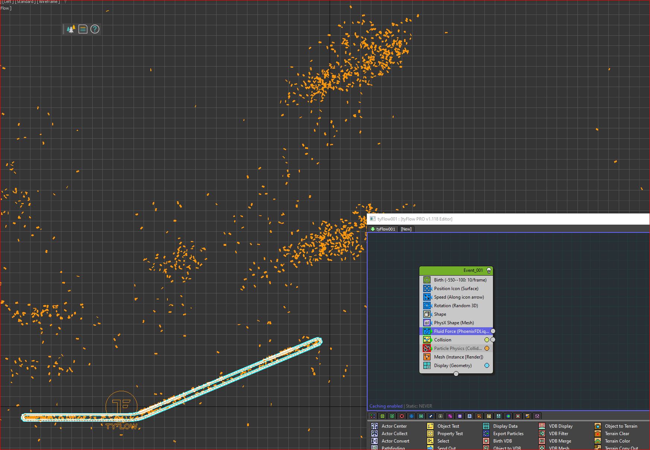Click the Forest Pack trees icon
The image size is (650, 450).
71,29
